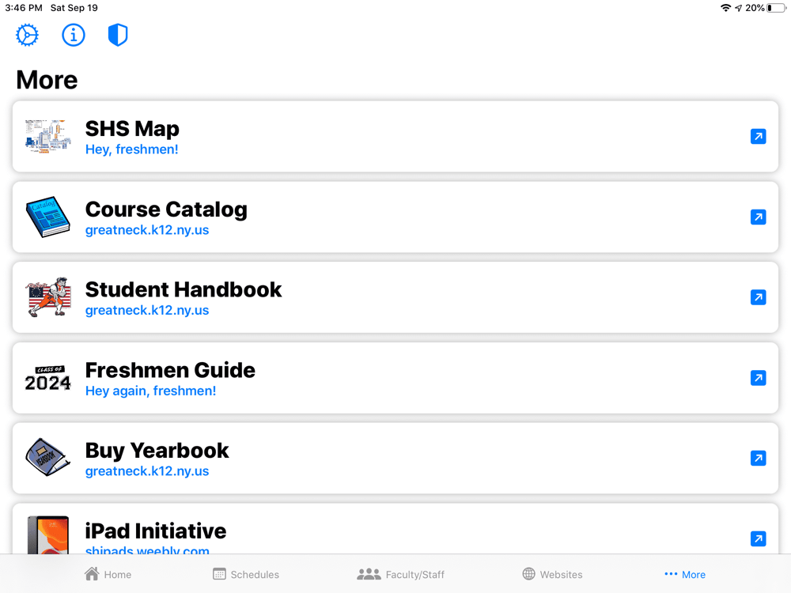Tap the SHS Map external-link arrow

click(758, 137)
